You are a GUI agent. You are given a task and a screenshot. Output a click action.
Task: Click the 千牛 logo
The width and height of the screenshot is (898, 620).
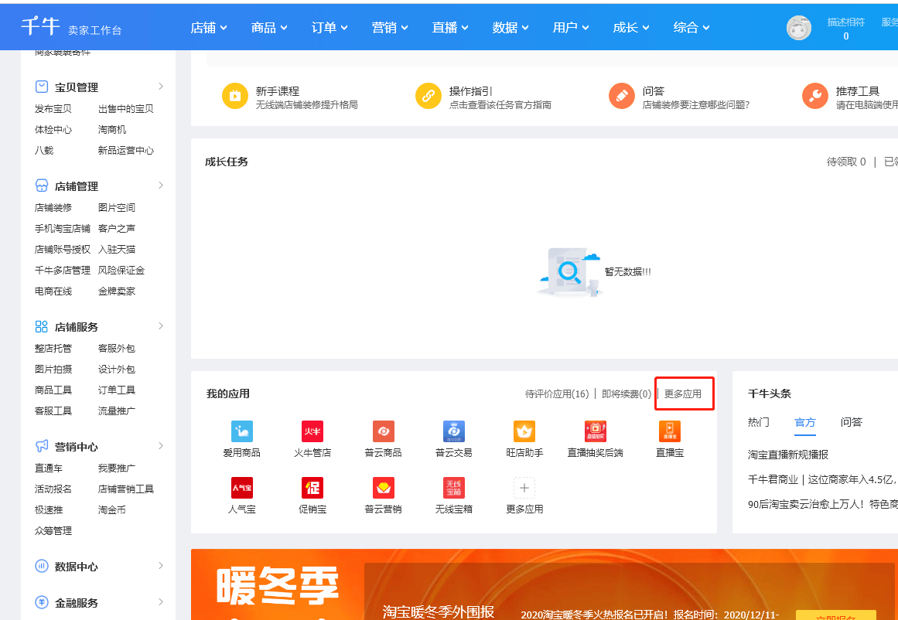pyautogui.click(x=40, y=26)
